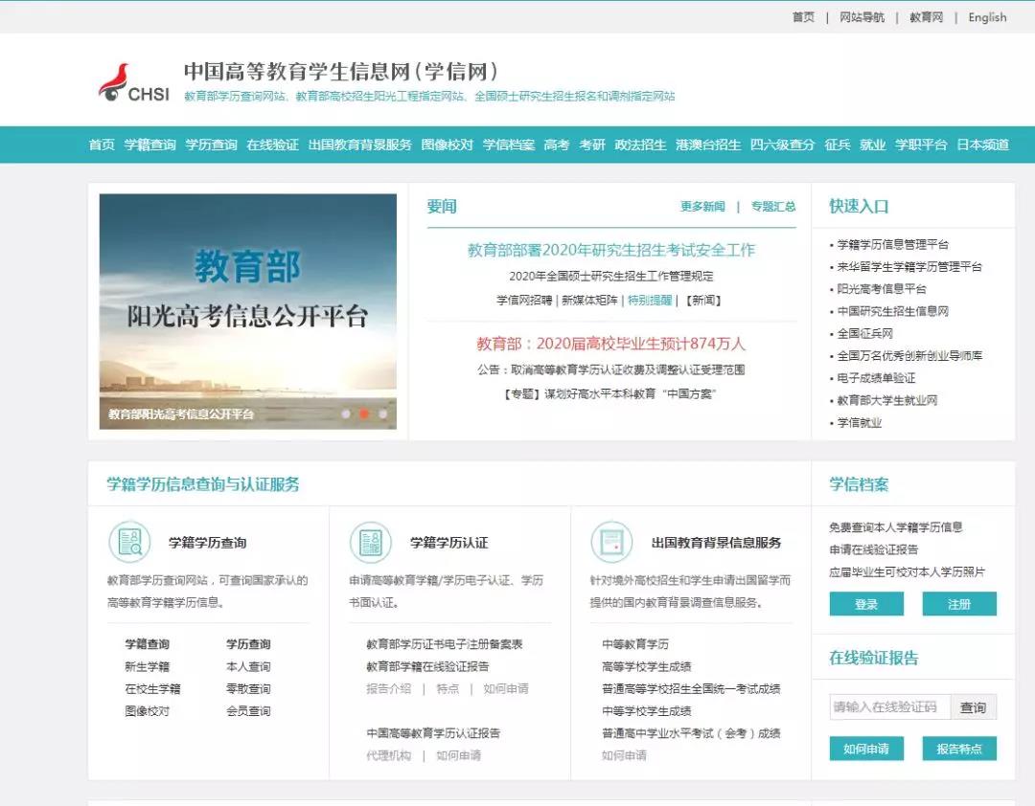
Task: Go to 学历查询 in navigation bar
Action: (211, 145)
